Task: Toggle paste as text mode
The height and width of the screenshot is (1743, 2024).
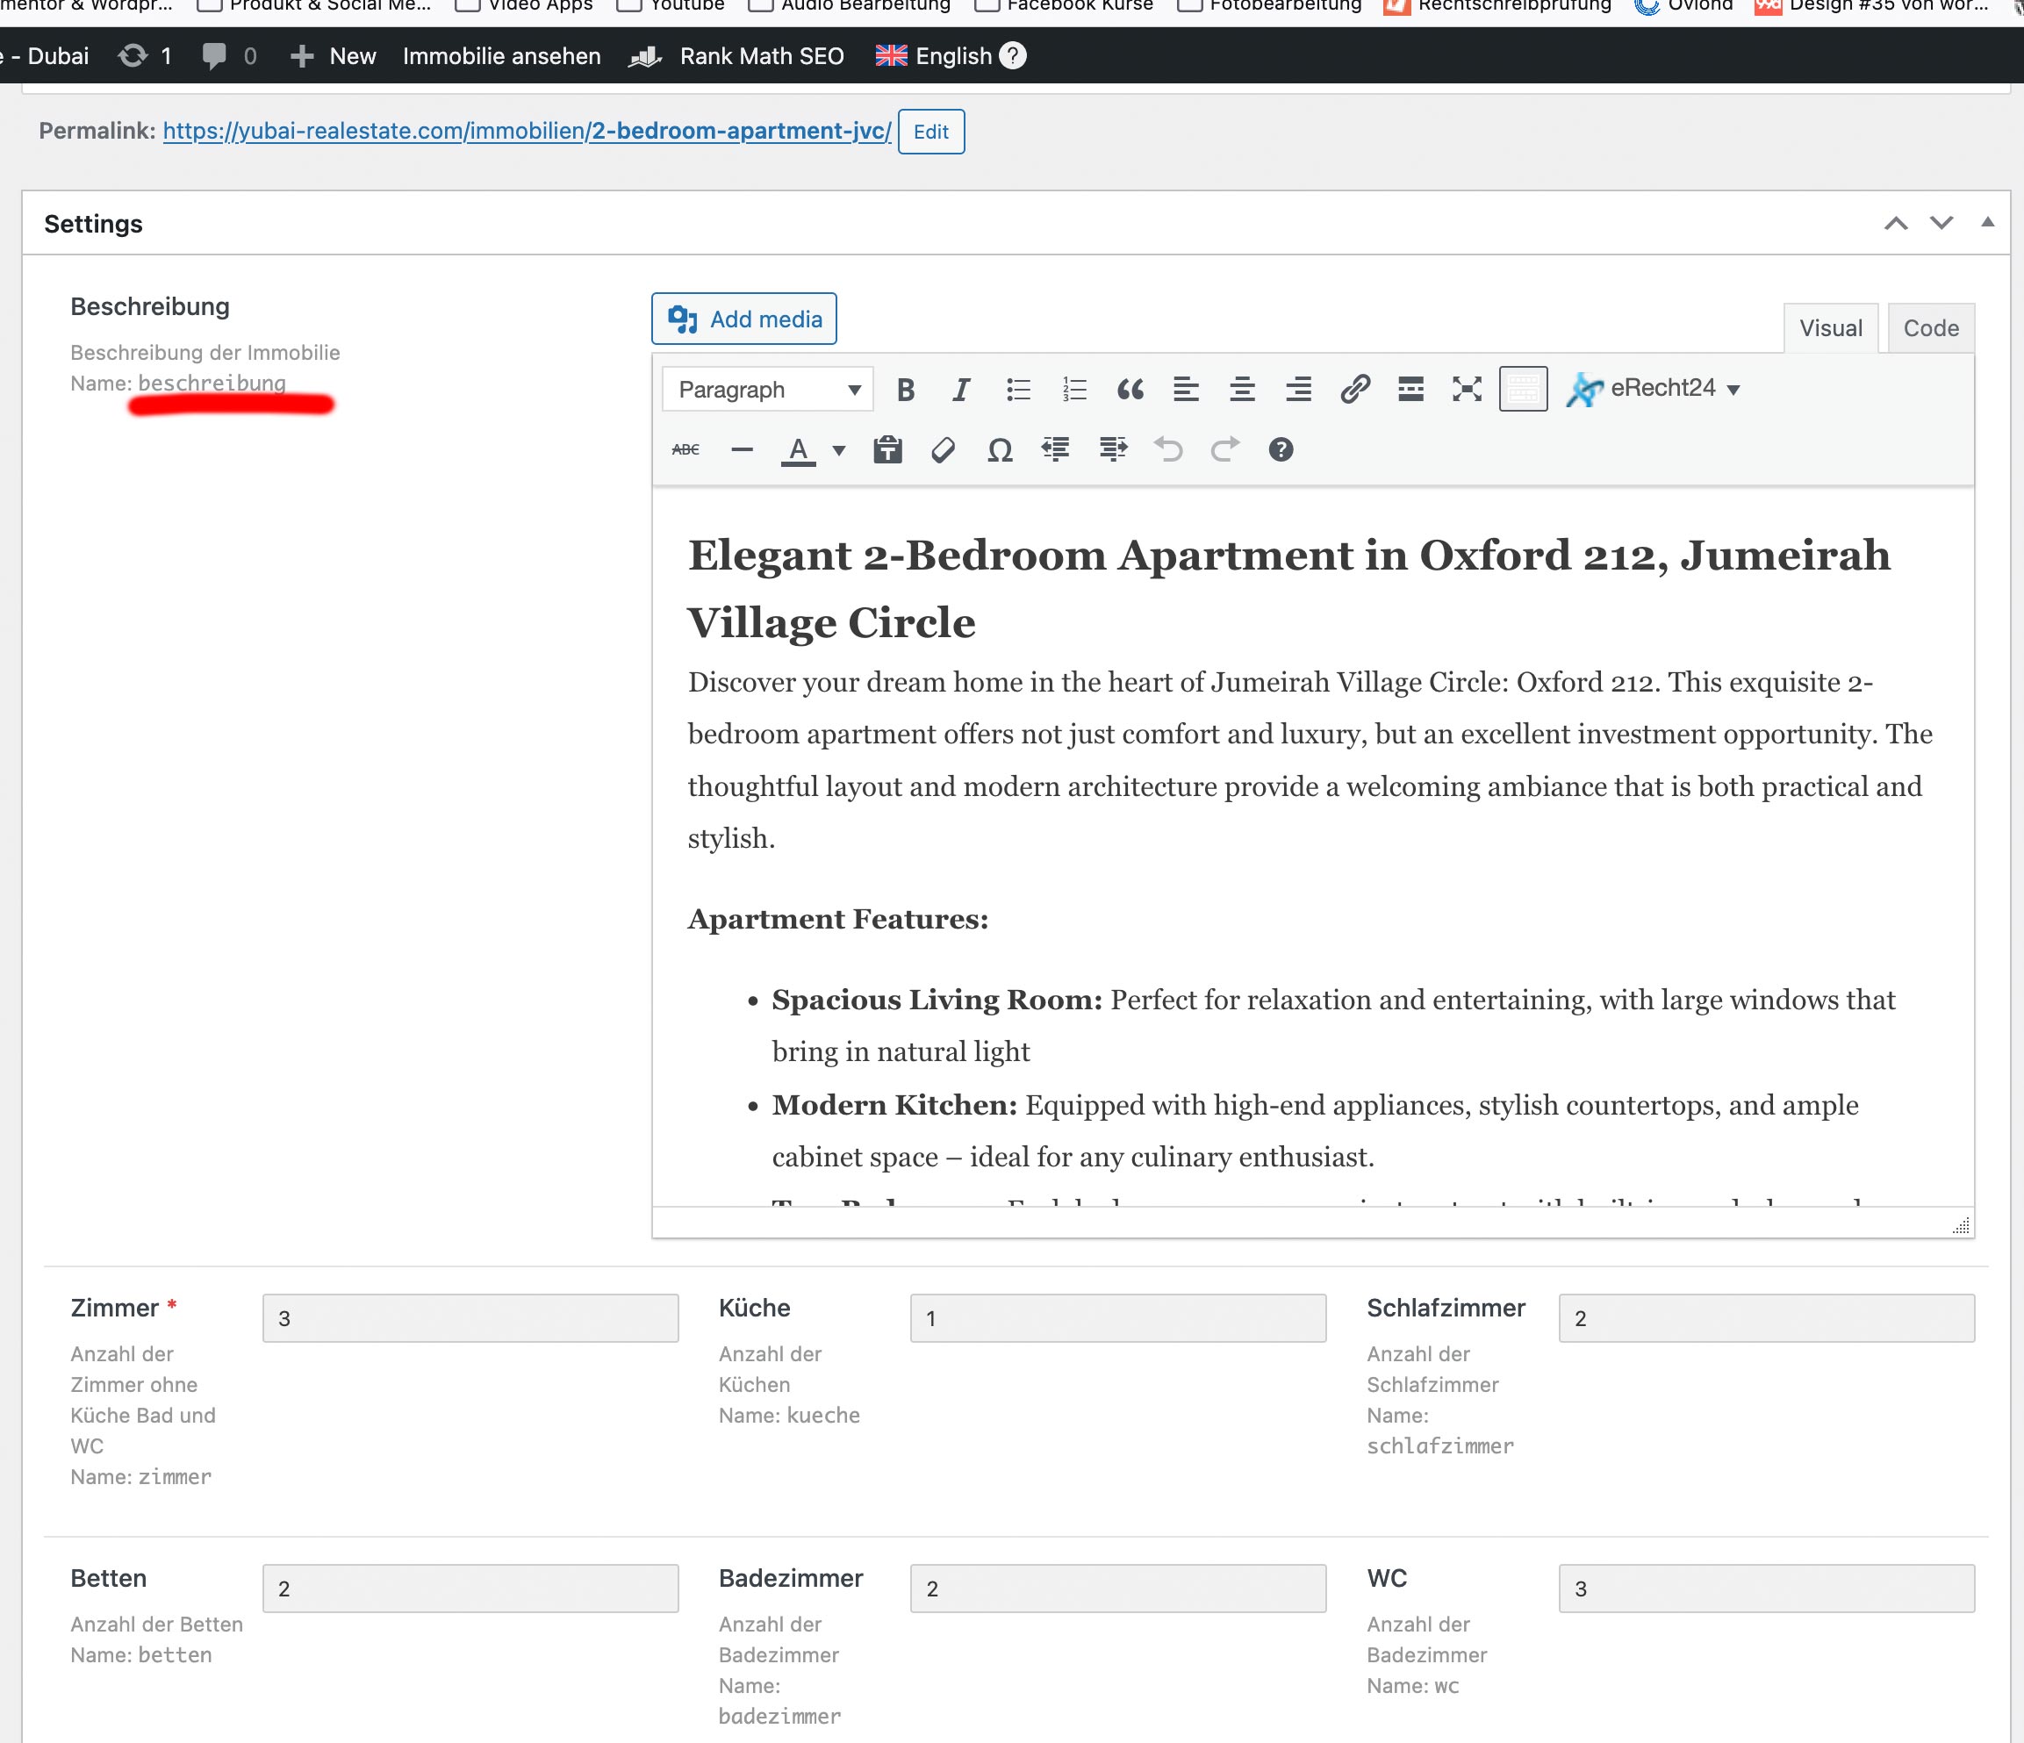Action: [x=887, y=449]
